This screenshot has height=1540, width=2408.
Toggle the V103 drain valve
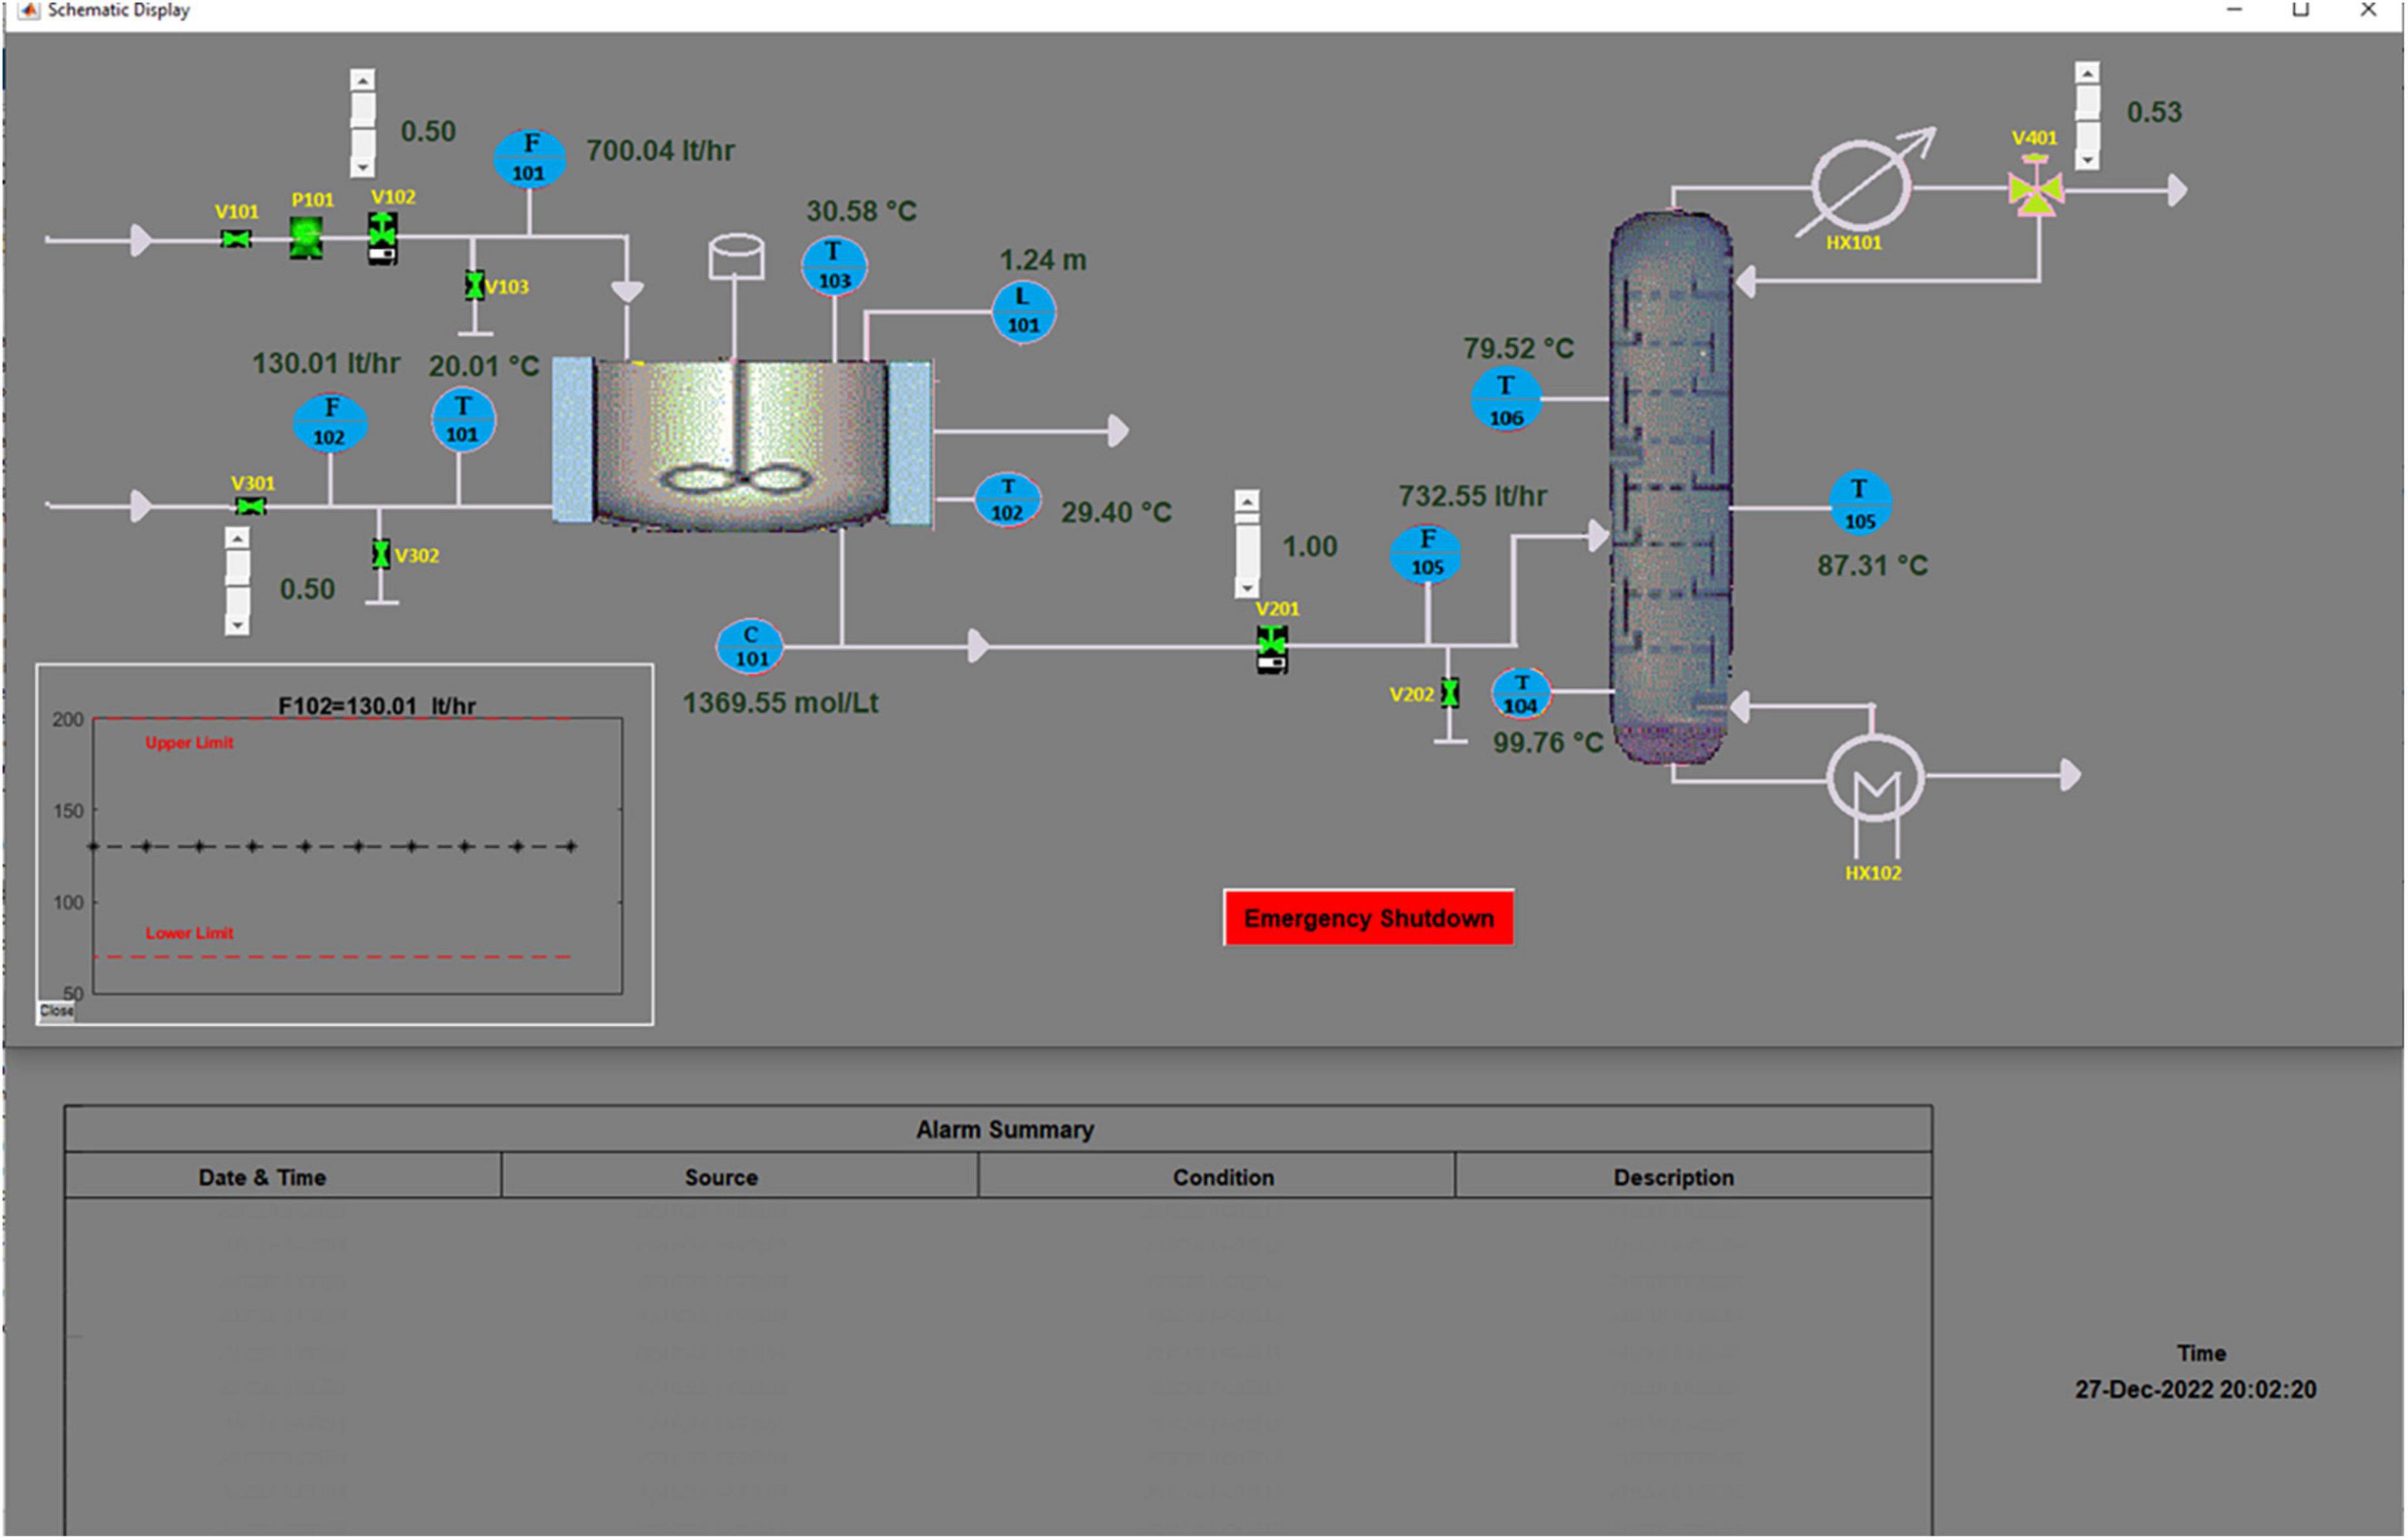point(475,285)
